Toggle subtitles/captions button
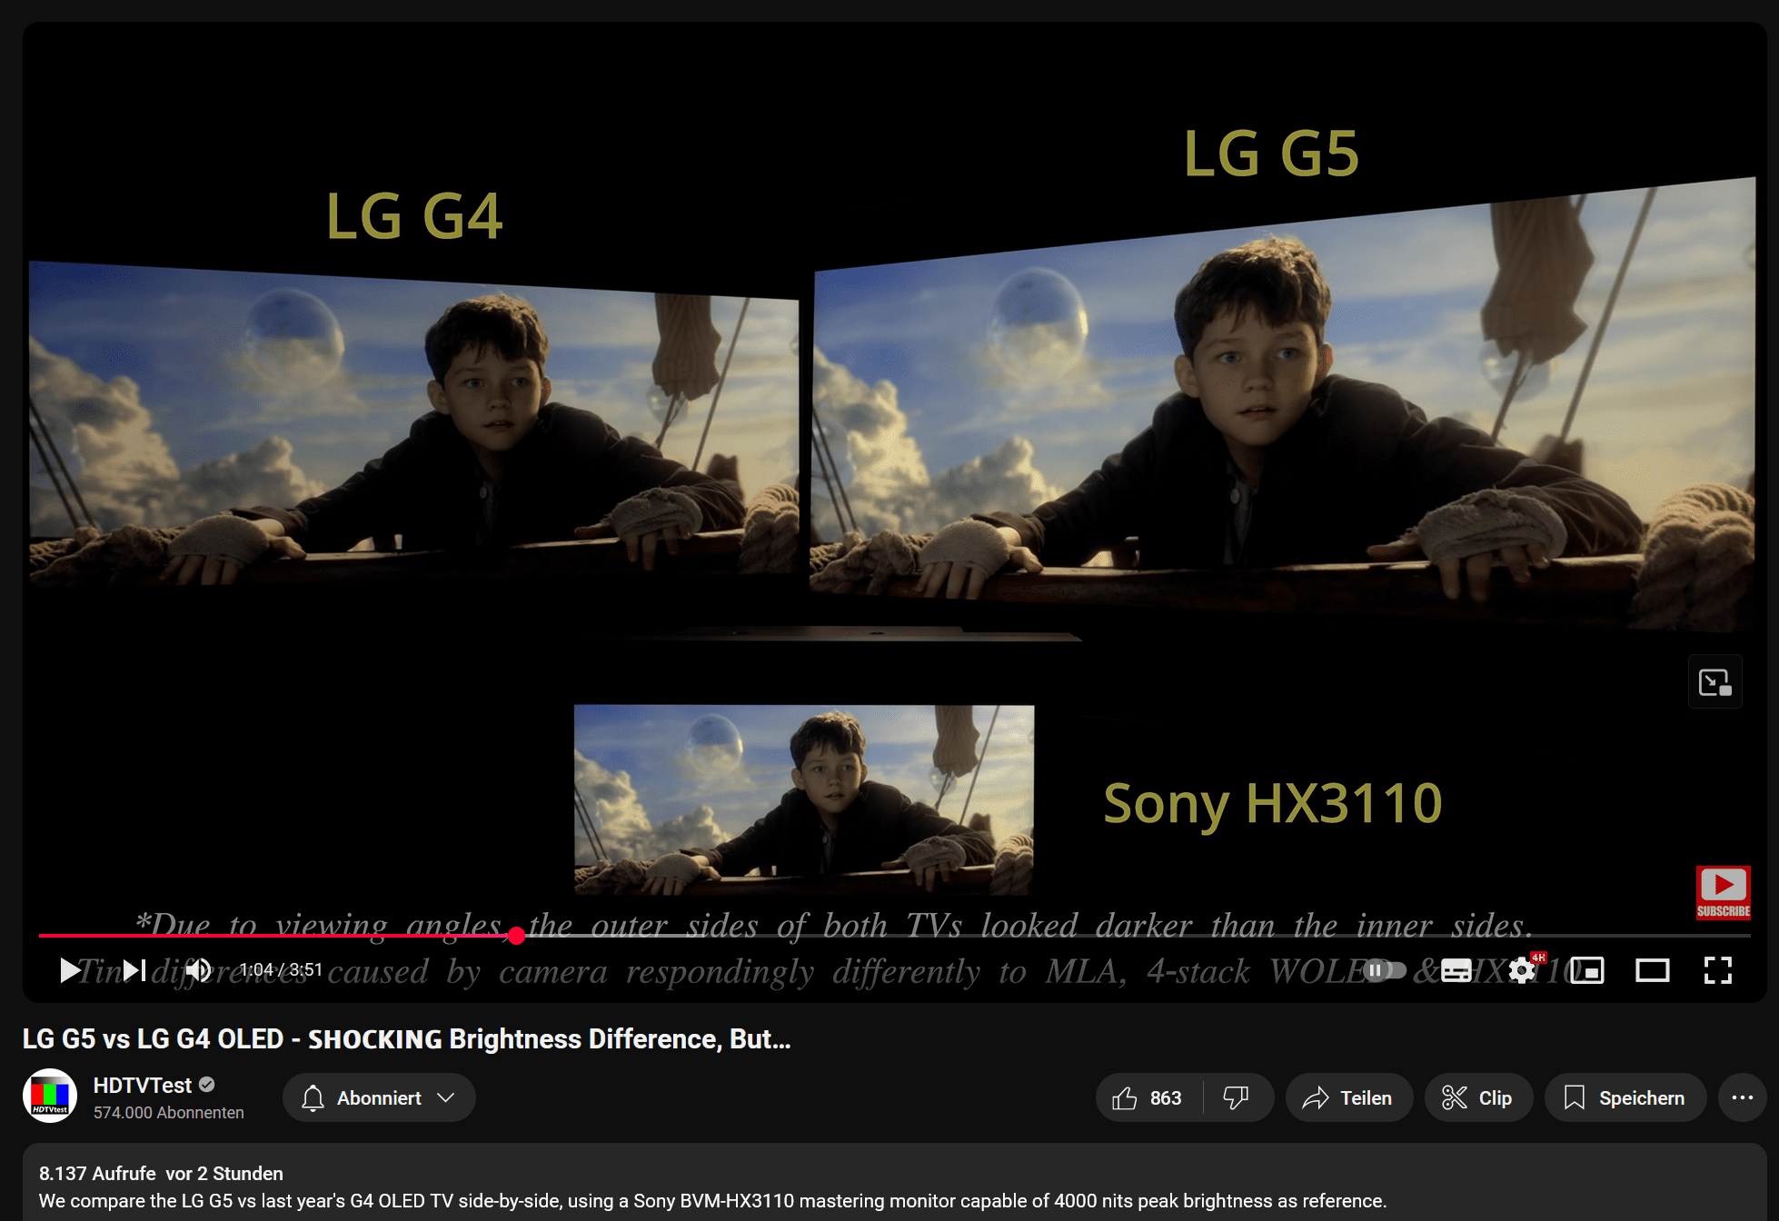Screen dimensions: 1779x1221 coord(1456,970)
